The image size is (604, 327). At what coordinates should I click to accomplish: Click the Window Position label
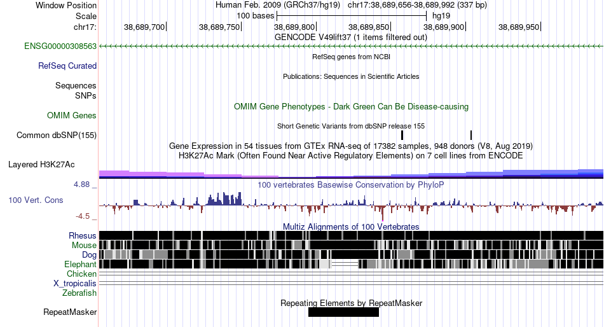click(x=66, y=5)
